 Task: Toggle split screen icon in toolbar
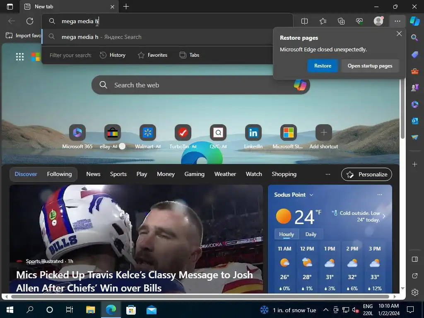(x=304, y=21)
